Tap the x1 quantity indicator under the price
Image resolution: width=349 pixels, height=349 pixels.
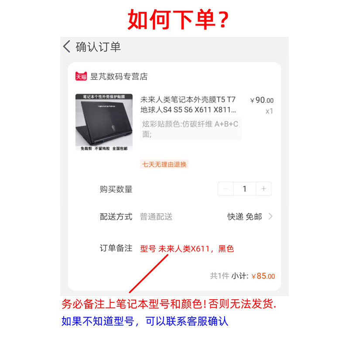click(269, 111)
